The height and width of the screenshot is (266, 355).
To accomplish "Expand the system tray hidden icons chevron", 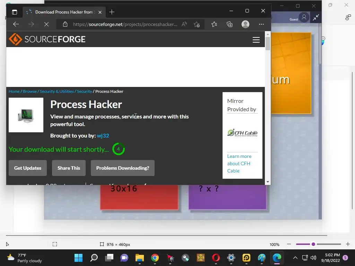I will [295, 258].
